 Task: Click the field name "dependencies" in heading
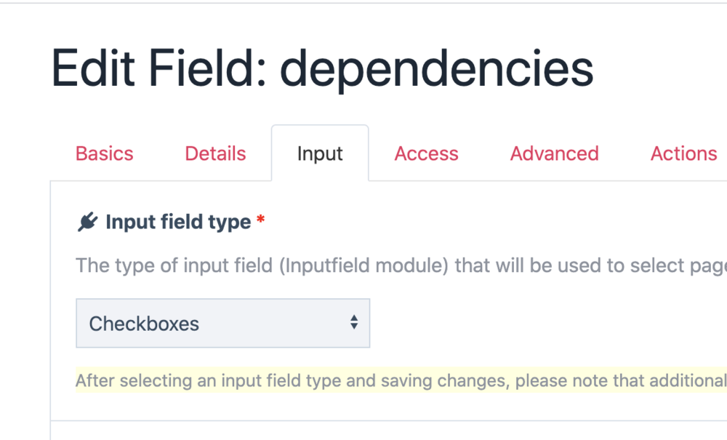pyautogui.click(x=436, y=70)
